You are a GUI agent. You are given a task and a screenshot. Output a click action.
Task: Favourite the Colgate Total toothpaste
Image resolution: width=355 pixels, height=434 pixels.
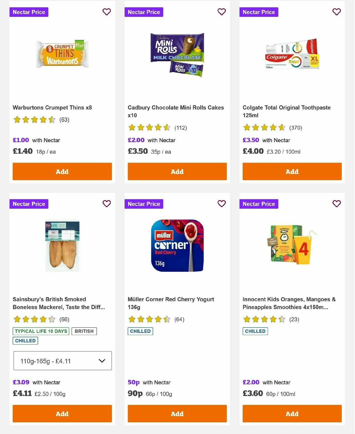pyautogui.click(x=336, y=12)
